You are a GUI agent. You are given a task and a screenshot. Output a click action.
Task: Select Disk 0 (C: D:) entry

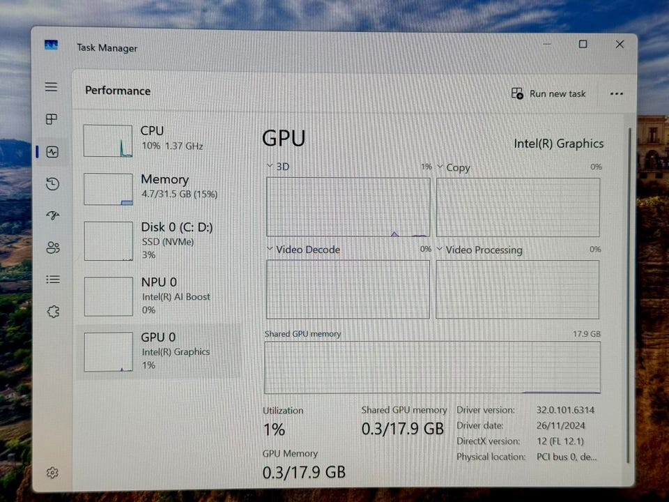click(x=158, y=241)
